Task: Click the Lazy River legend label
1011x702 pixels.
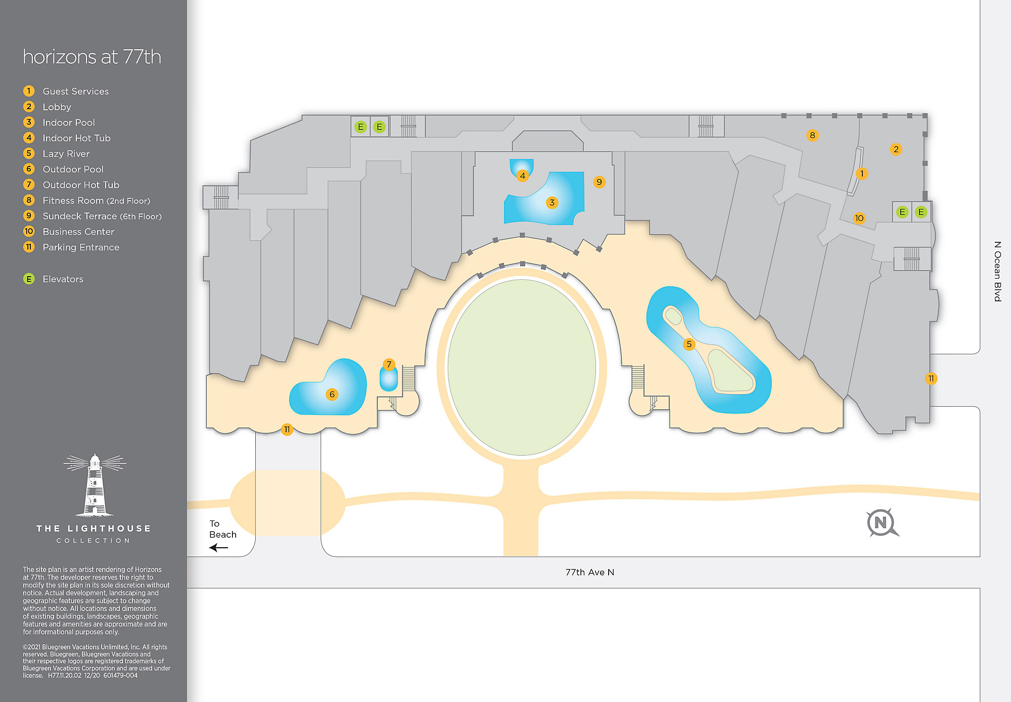Action: pyautogui.click(x=66, y=154)
